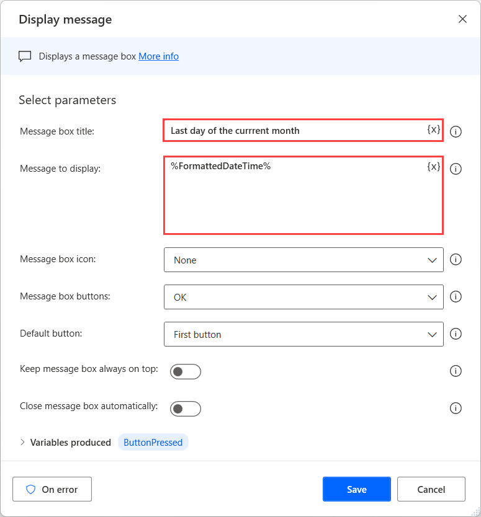The height and width of the screenshot is (517, 481).
Task: Cancel the Display message dialog
Action: tap(431, 489)
